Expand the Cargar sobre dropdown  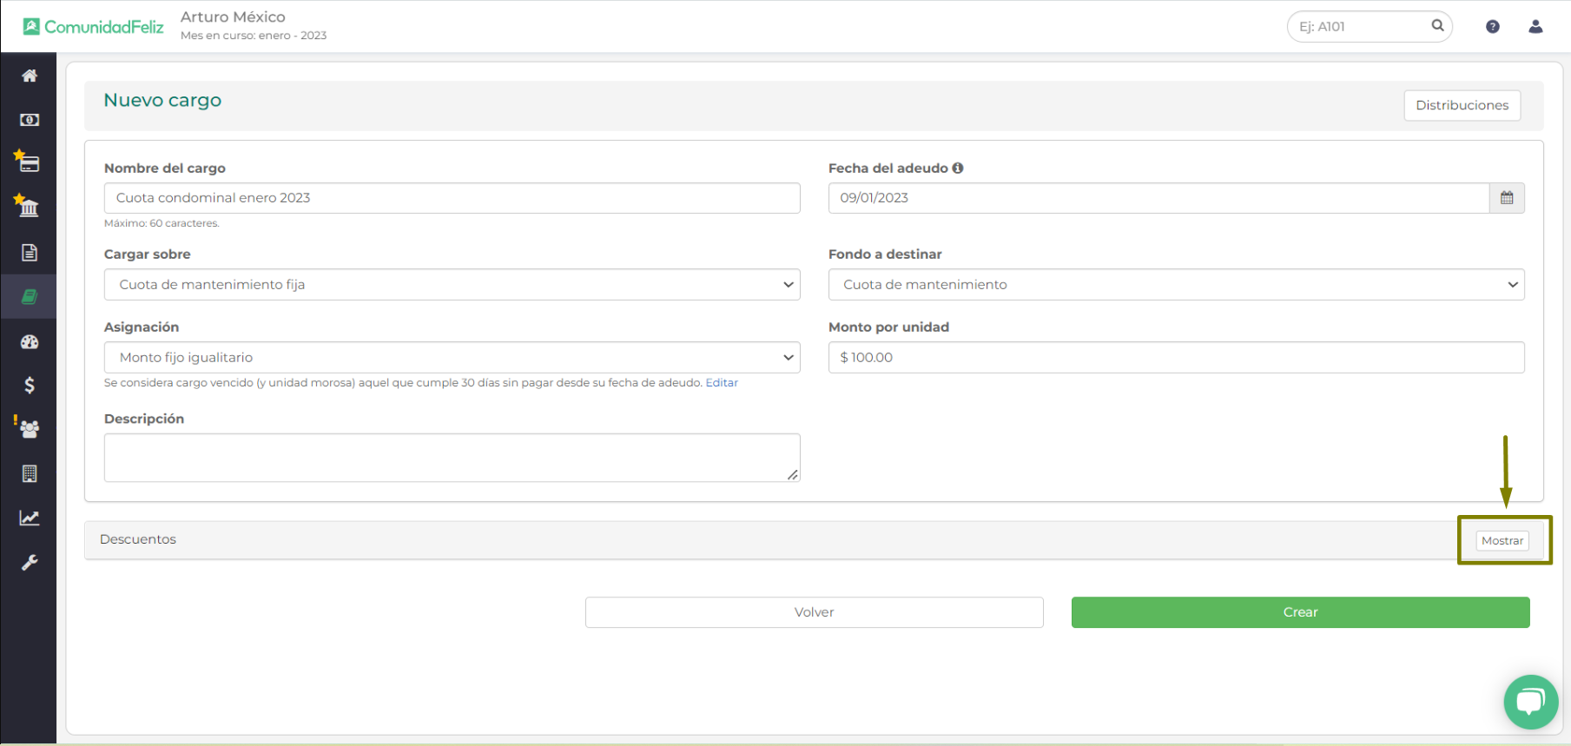point(452,285)
